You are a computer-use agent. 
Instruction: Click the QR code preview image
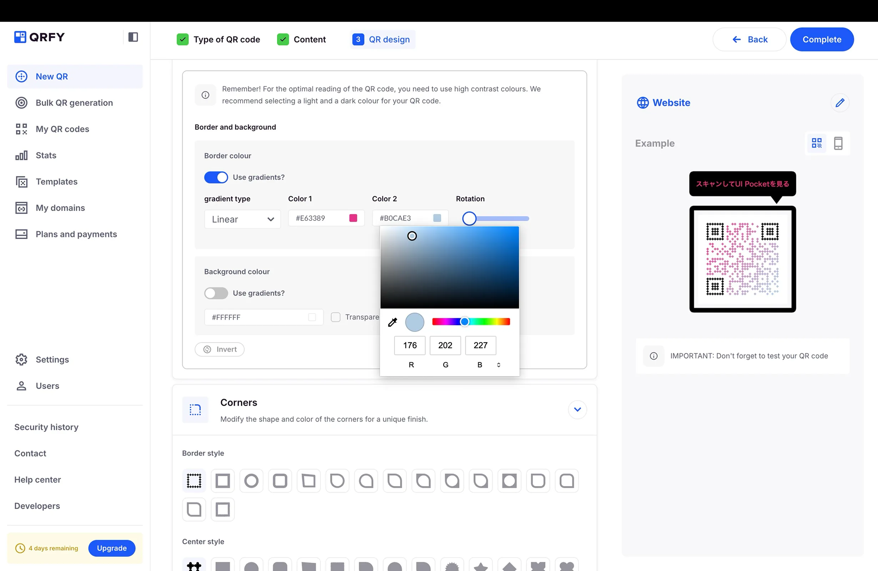pos(743,259)
